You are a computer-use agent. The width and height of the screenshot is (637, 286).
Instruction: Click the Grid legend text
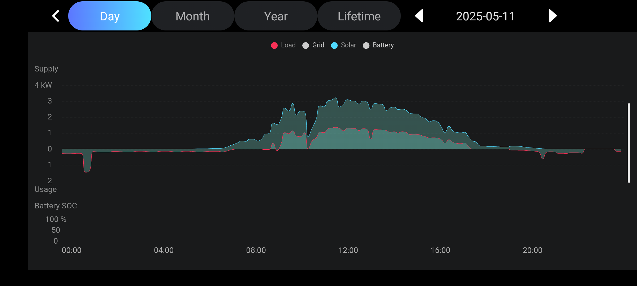pyautogui.click(x=318, y=45)
